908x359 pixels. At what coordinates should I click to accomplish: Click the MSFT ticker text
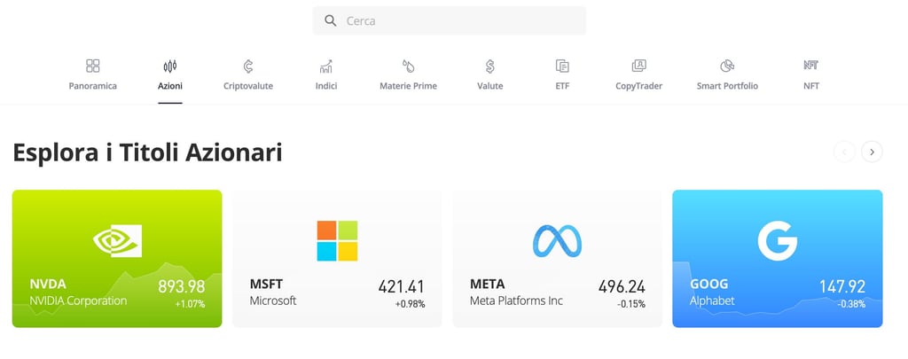266,285
